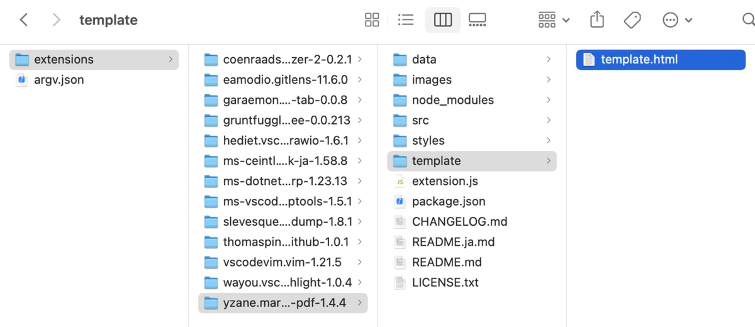Open the styles folder
The image size is (755, 327).
pyautogui.click(x=472, y=140)
